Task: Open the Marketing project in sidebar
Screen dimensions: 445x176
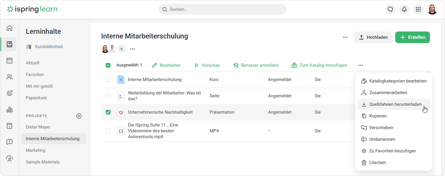Action: tap(36, 150)
